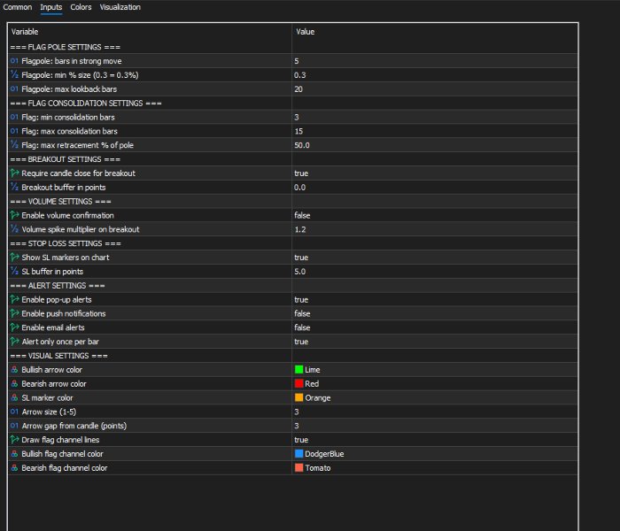The width and height of the screenshot is (620, 531).
Task: Click color-type icon beside 'Bullish arrow color'
Action: 14,369
